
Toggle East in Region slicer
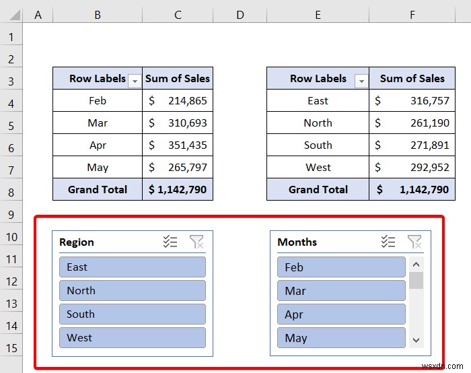[x=133, y=267]
